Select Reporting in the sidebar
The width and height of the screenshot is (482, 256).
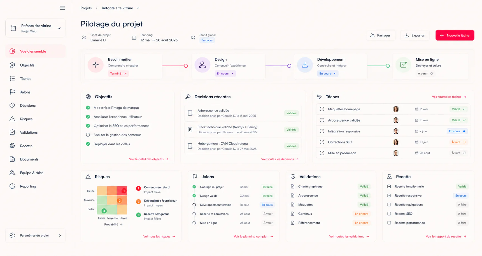[36, 186]
